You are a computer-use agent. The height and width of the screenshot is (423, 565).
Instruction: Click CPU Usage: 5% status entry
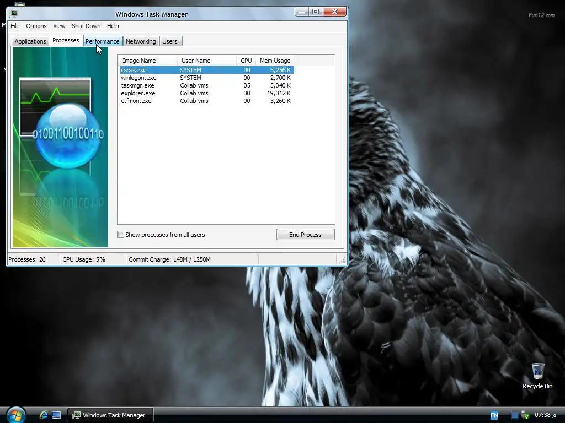(x=84, y=259)
